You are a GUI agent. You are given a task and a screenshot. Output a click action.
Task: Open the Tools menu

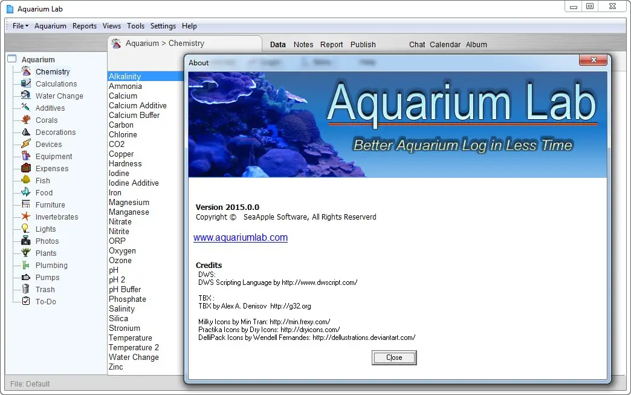pos(135,26)
